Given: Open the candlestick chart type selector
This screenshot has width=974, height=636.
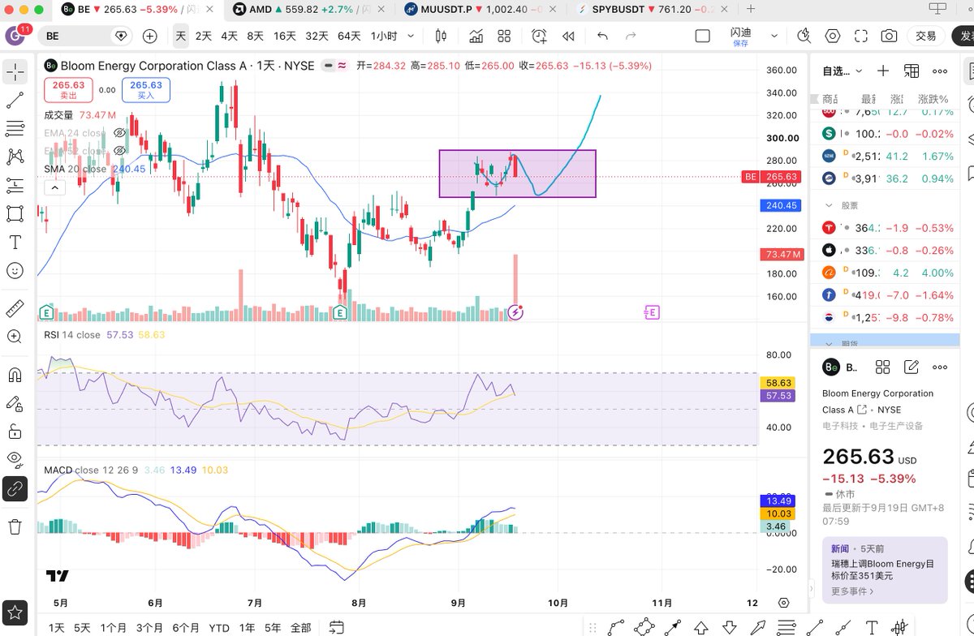Looking at the screenshot, I should pyautogui.click(x=441, y=37).
